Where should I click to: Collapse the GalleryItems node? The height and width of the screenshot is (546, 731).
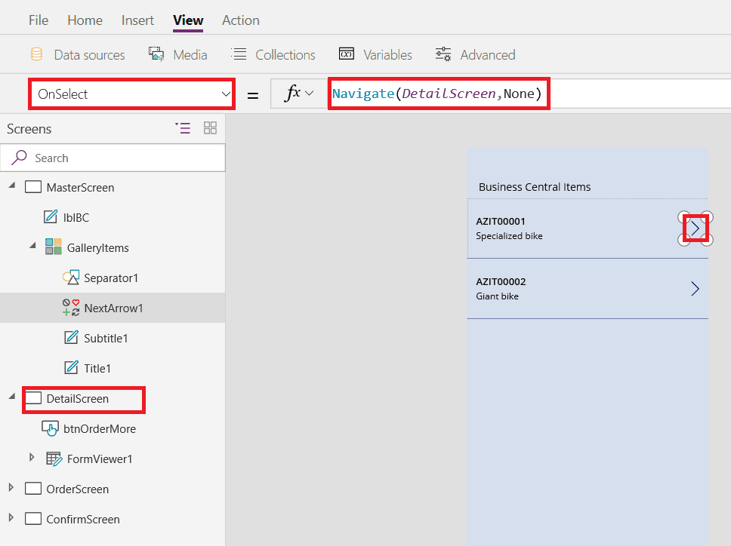click(x=32, y=246)
